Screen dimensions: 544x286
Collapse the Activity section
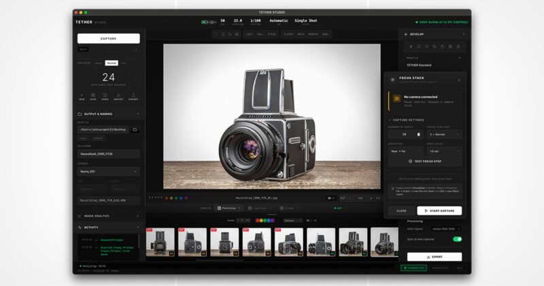(x=138, y=227)
